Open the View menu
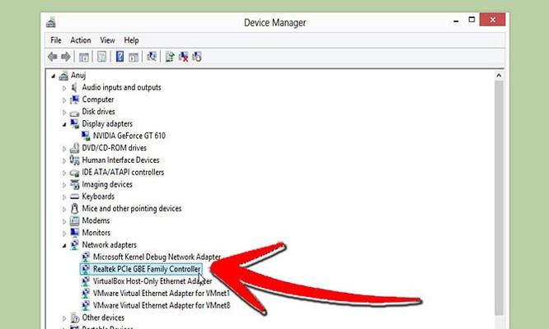Screen dimensions: 549x329 107,40
